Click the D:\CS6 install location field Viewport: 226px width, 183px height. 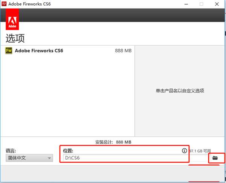point(125,158)
